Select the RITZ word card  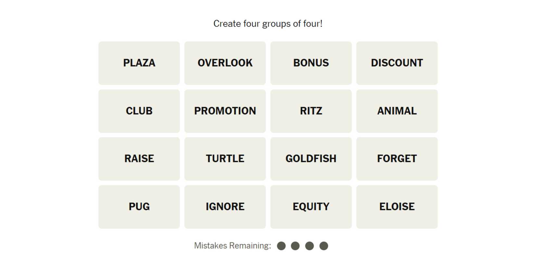311,111
